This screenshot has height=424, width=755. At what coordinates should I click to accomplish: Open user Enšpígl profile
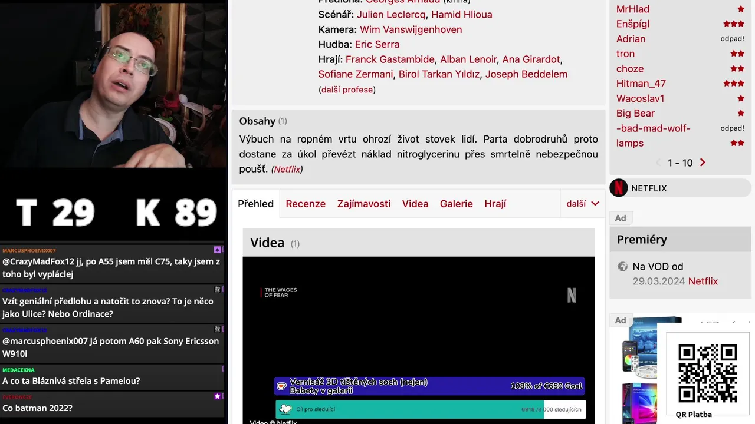(x=633, y=24)
